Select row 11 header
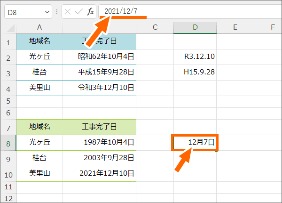 tap(8, 187)
